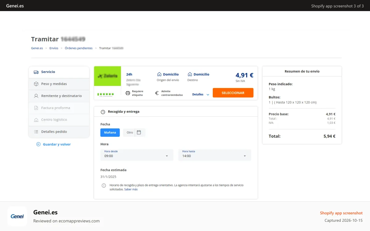Click the Bultos dimensions text
This screenshot has height=231, width=370.
click(293, 102)
